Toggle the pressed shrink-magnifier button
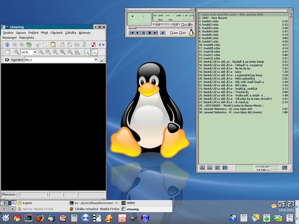This screenshot has height=224, width=299. [x=94, y=52]
